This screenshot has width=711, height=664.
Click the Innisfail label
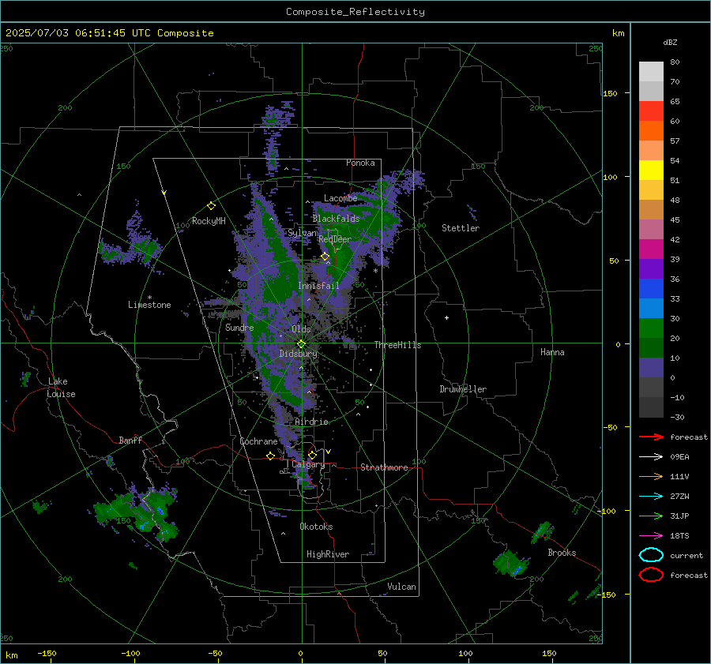[318, 286]
